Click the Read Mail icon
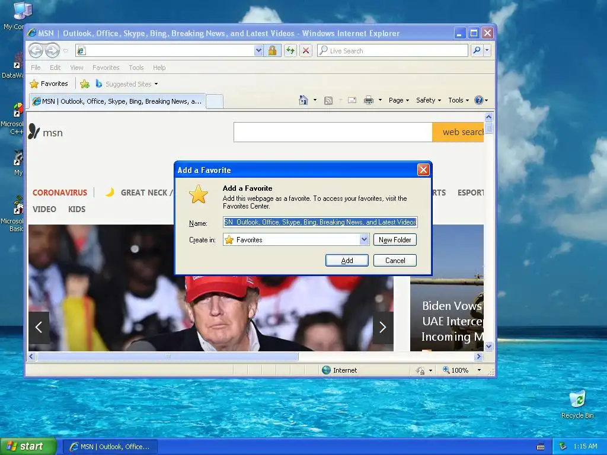 point(352,100)
